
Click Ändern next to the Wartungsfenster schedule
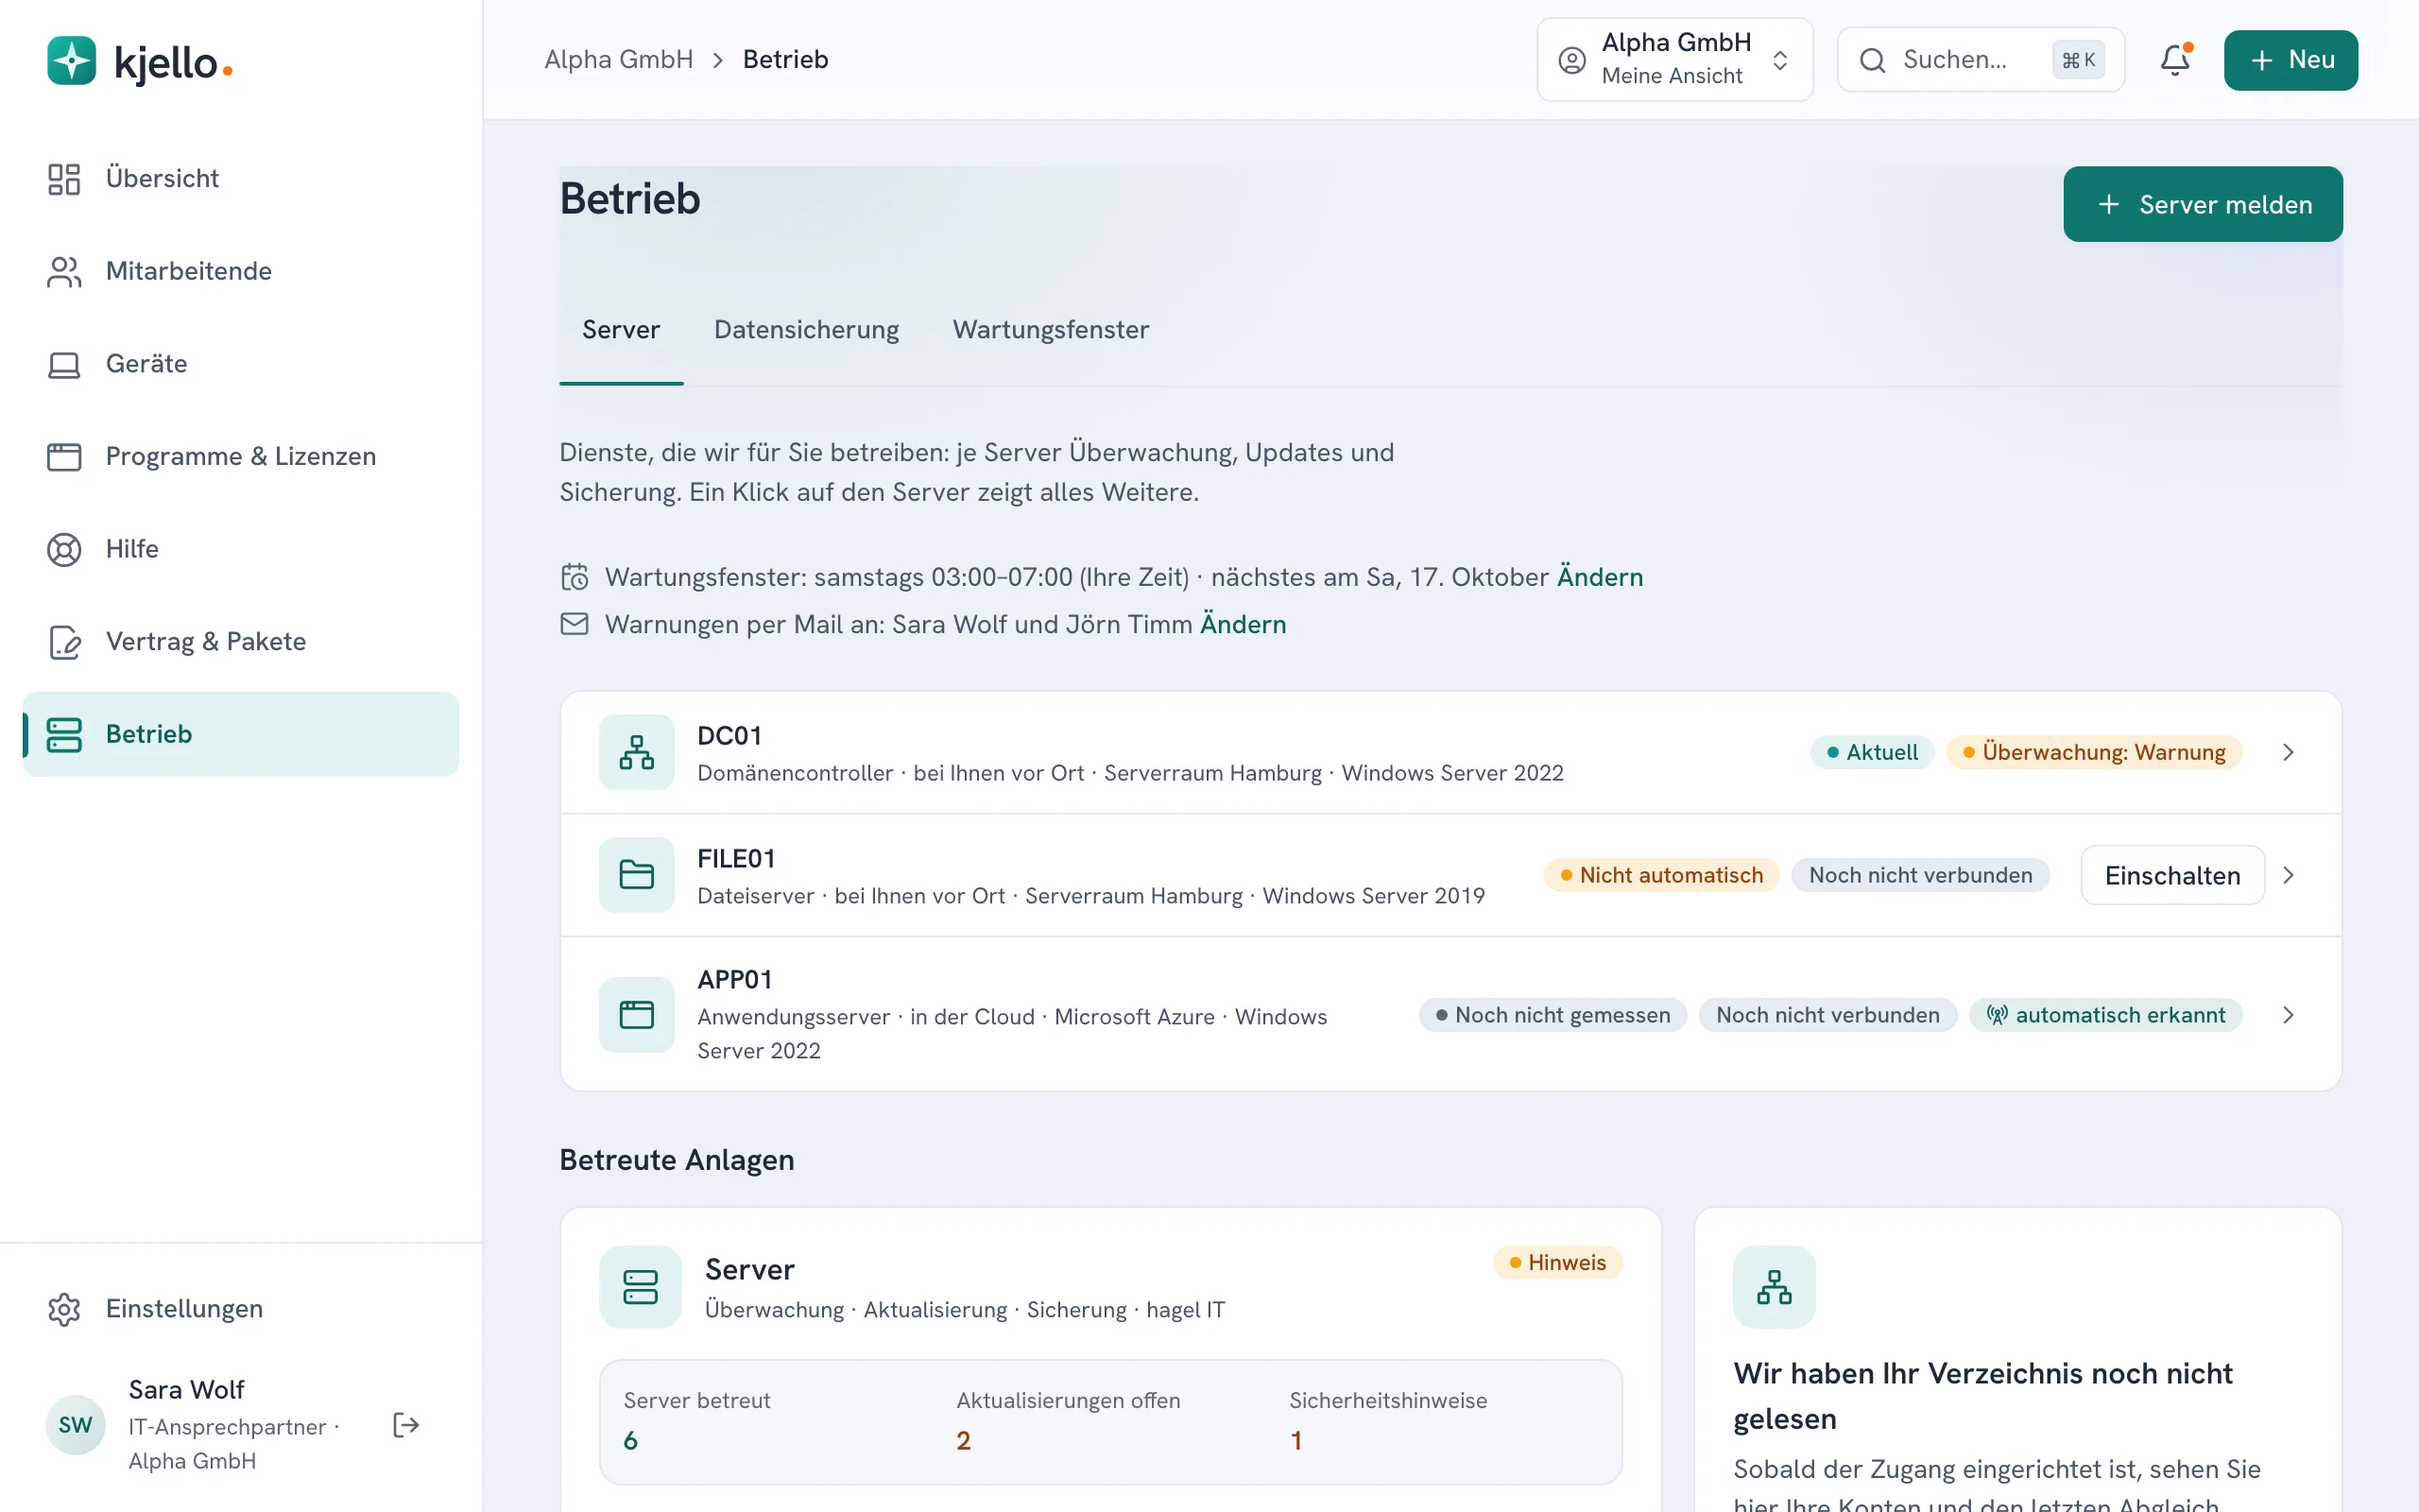tap(1600, 577)
